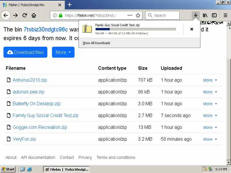Open the Contact footer link
This screenshot has height=173, width=231.
click(x=67, y=157)
